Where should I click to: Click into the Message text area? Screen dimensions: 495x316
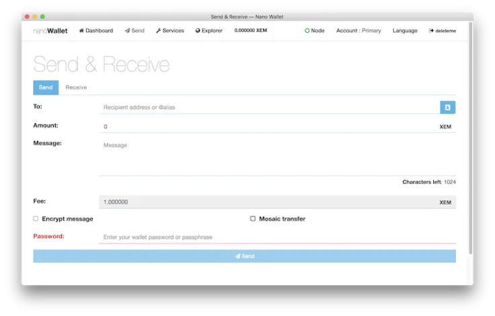coord(277,157)
